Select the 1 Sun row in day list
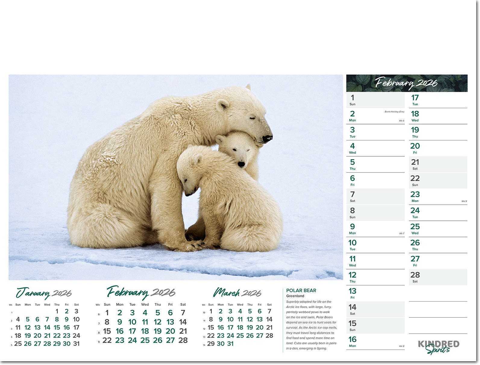Viewport: 480px width, 365px height. 375,100
